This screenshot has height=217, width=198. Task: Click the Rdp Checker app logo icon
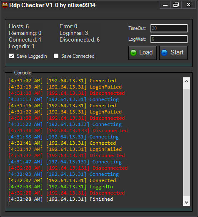tap(5, 5)
